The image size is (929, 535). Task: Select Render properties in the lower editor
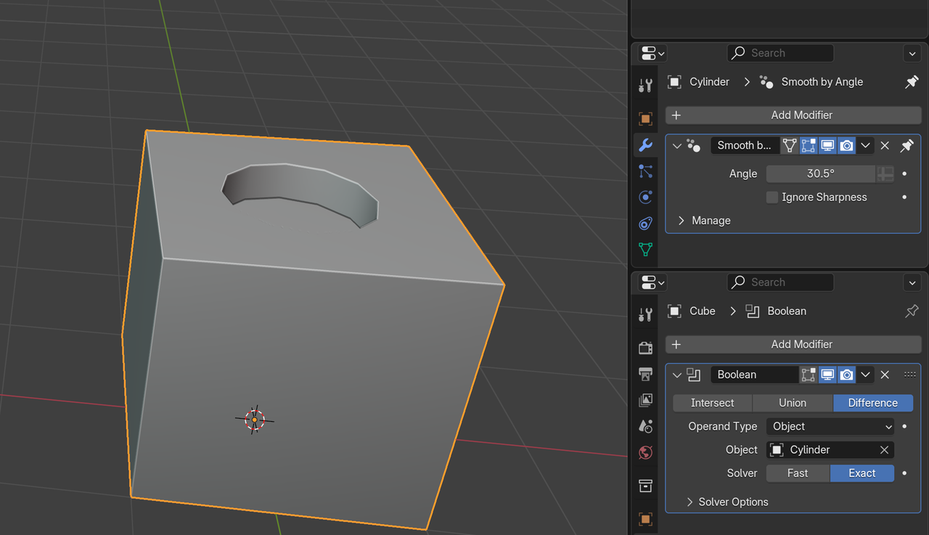(x=645, y=347)
